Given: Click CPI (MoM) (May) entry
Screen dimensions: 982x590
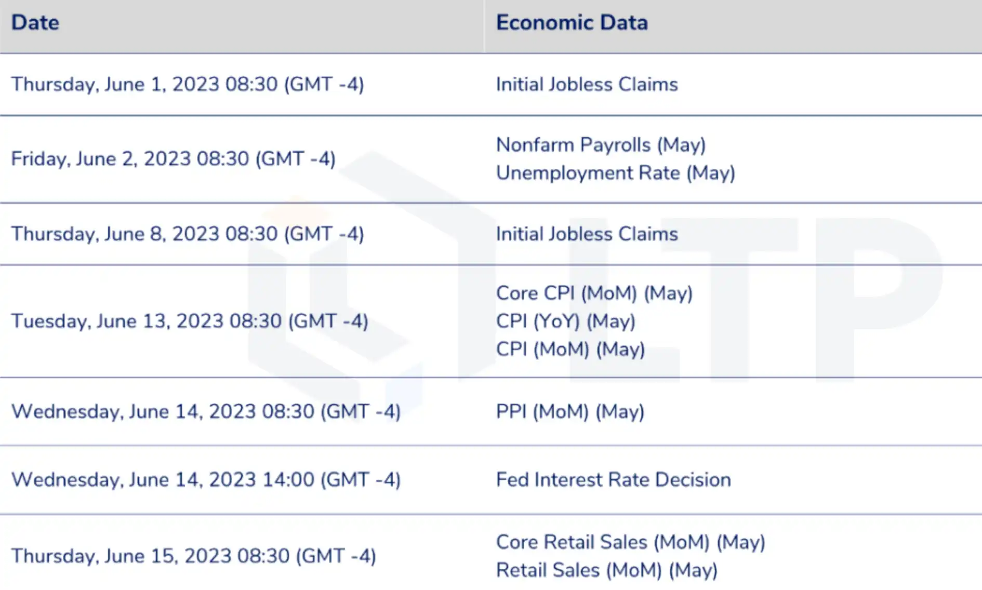Looking at the screenshot, I should pos(570,350).
